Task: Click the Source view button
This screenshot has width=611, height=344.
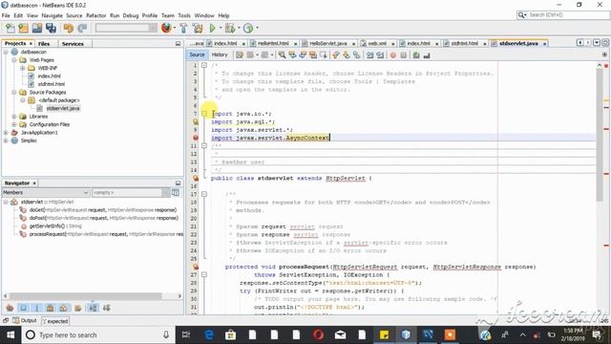Action: tap(197, 55)
